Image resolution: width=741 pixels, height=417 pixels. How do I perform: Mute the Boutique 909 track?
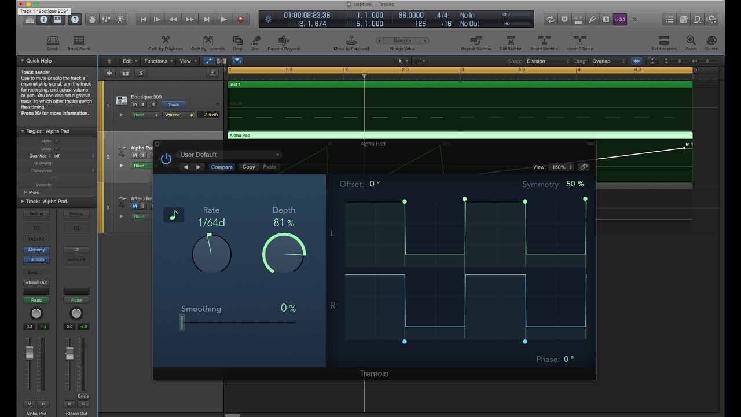tap(135, 104)
